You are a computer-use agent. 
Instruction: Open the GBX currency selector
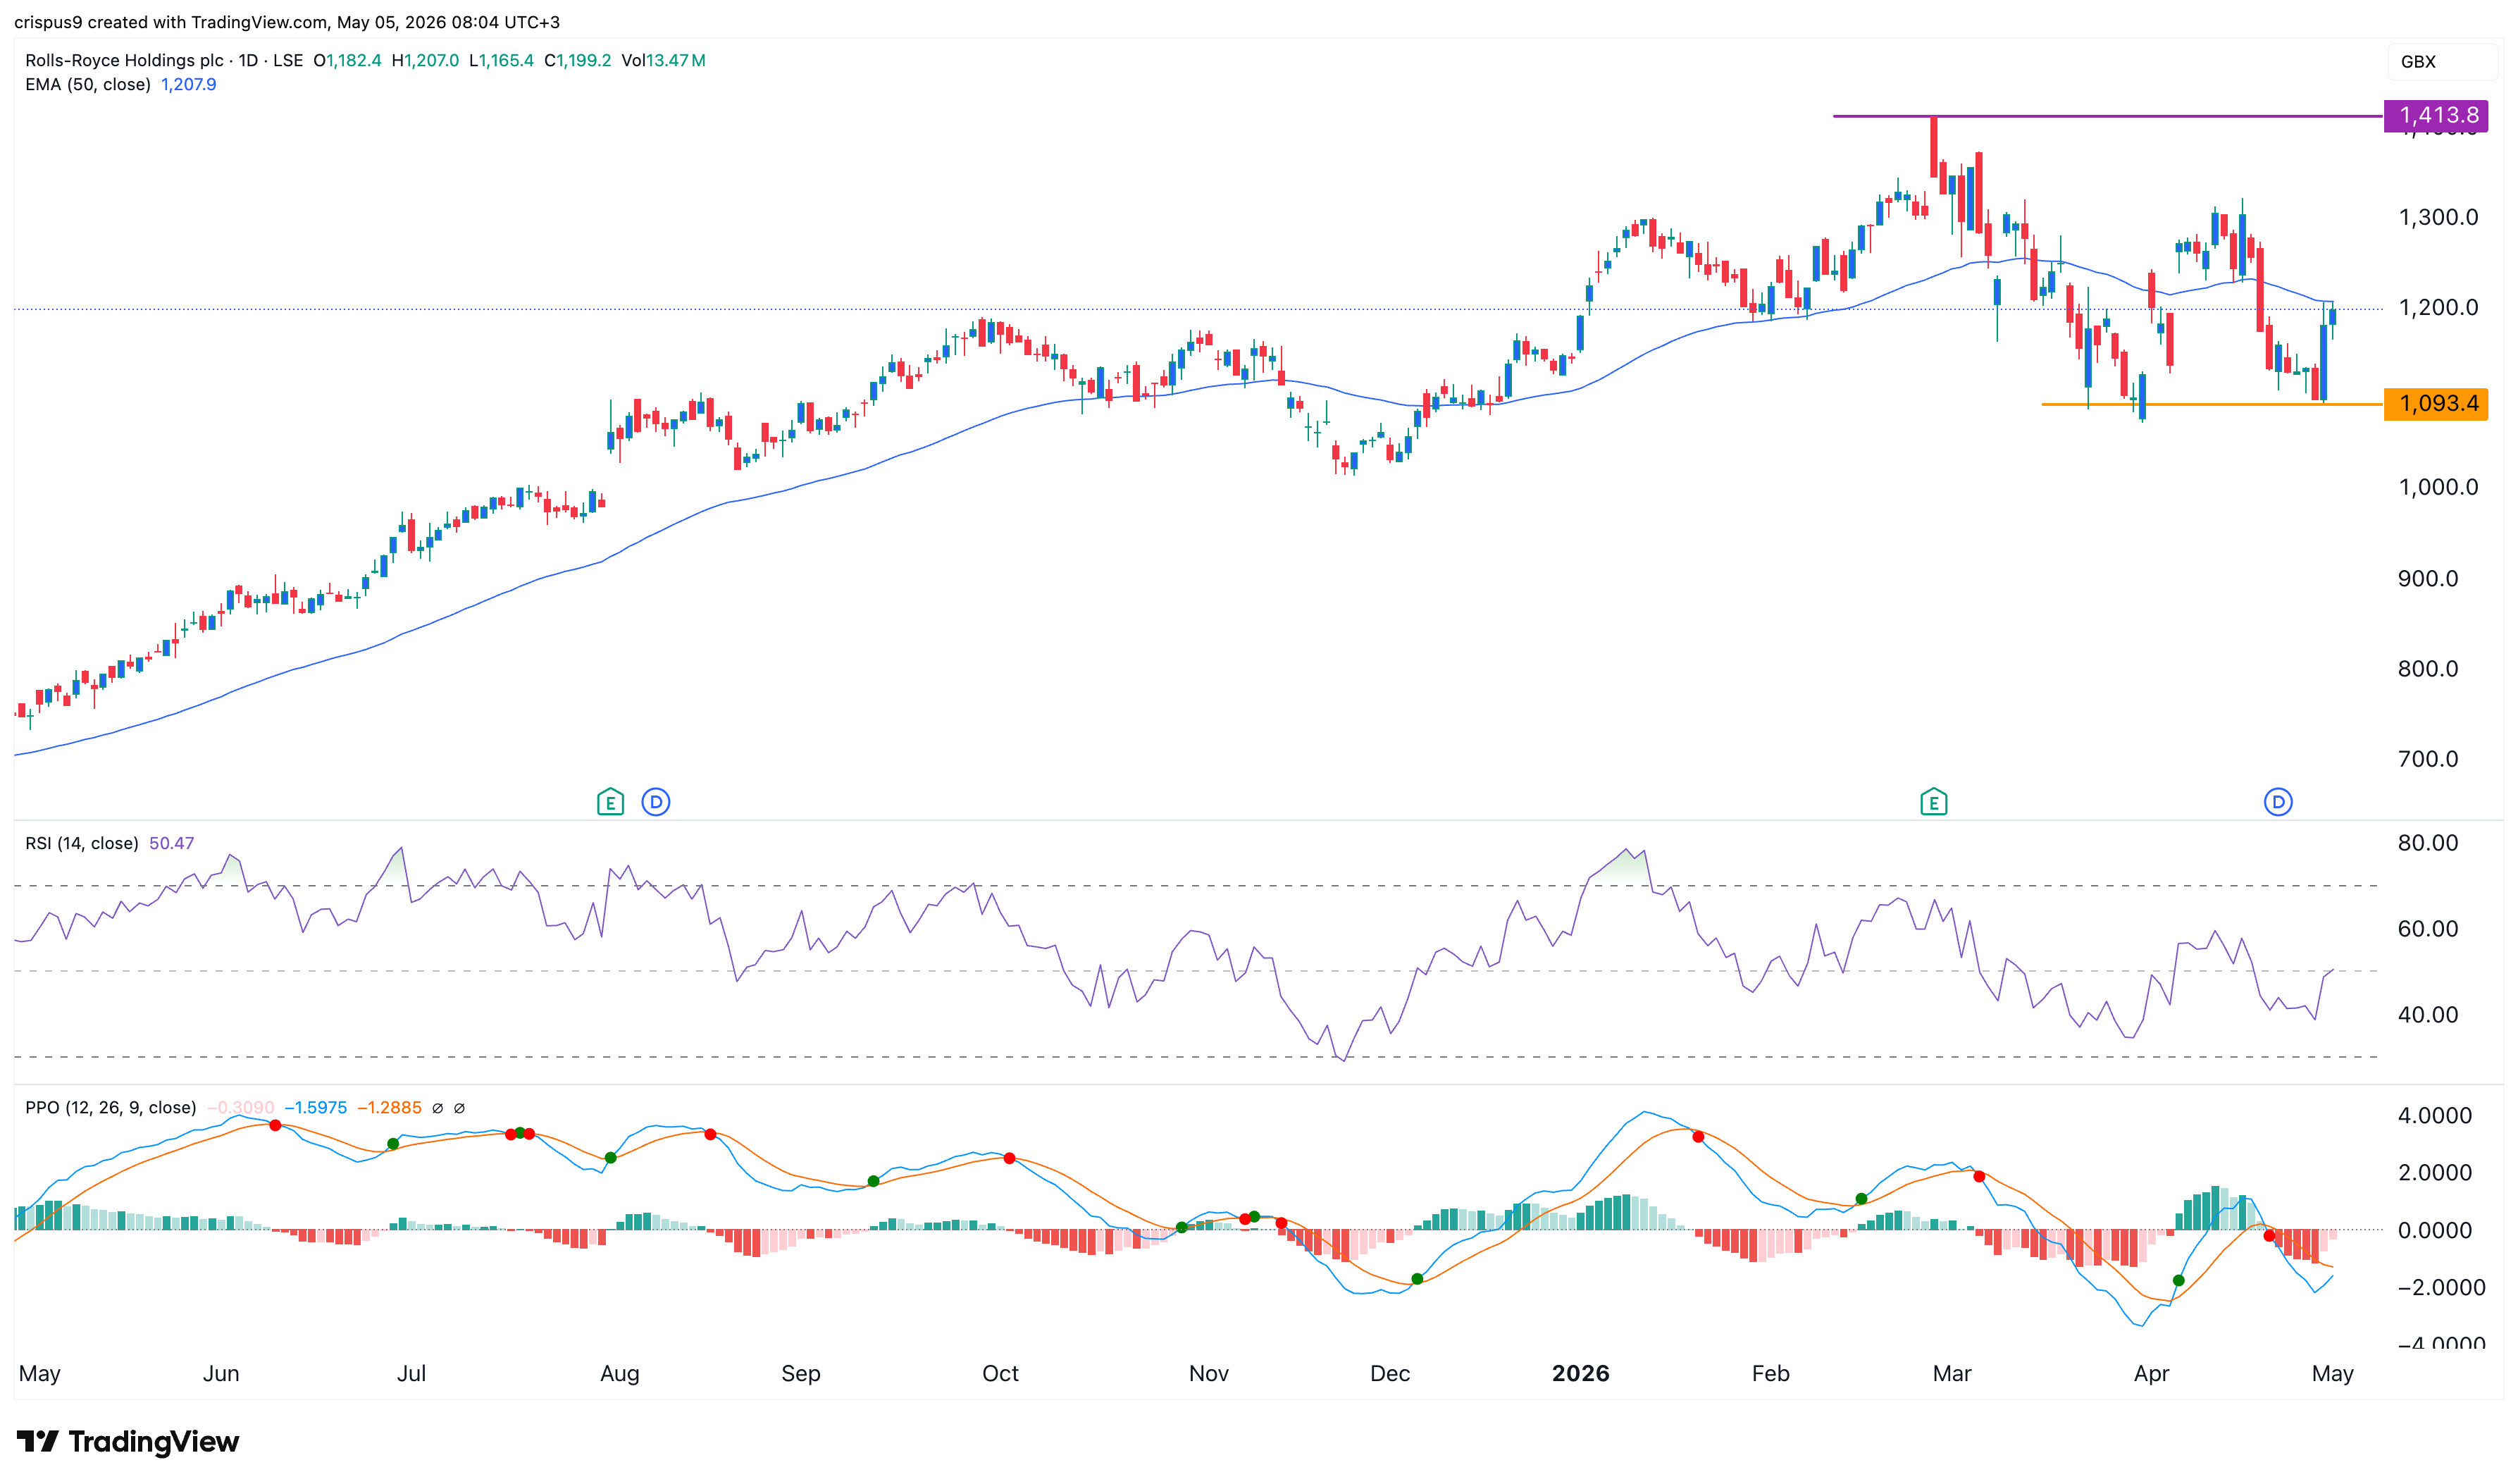coord(2441,62)
